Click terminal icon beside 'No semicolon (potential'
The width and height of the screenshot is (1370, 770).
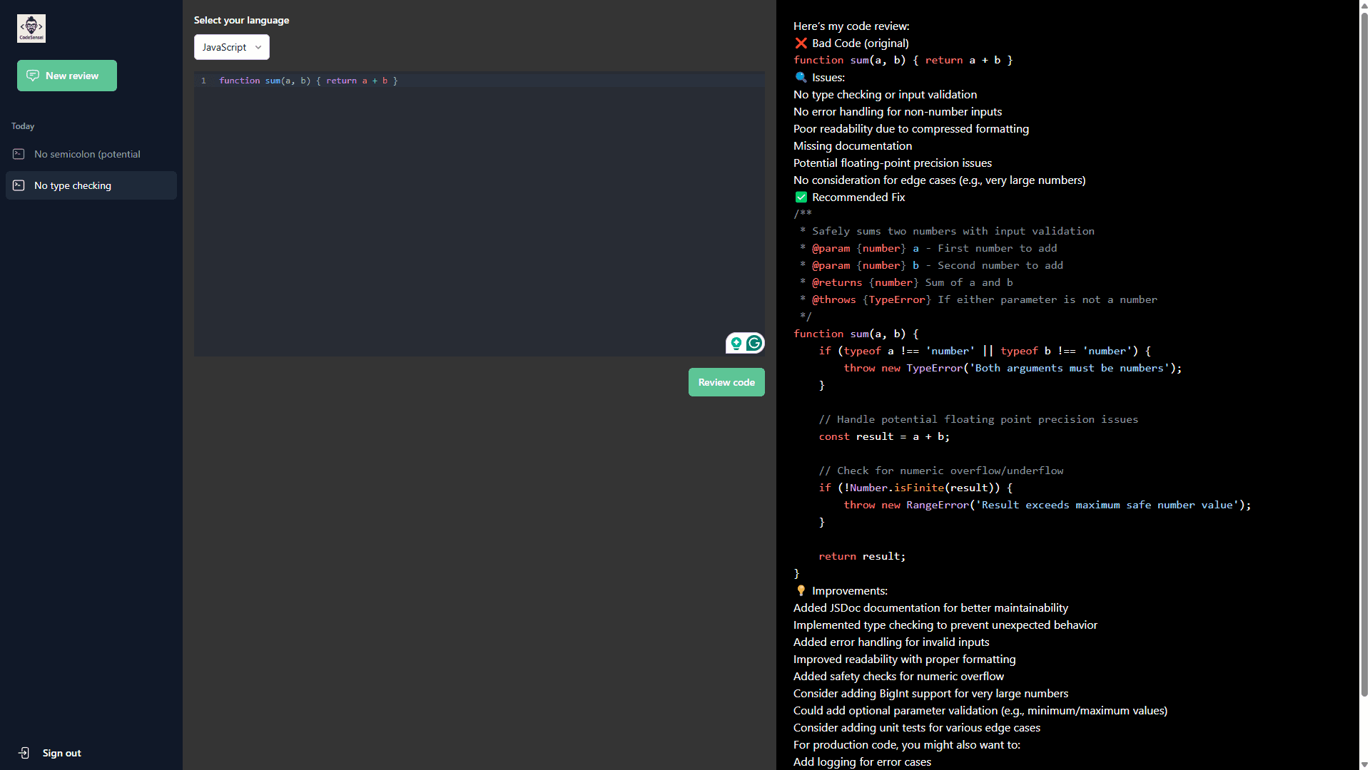[x=19, y=154]
